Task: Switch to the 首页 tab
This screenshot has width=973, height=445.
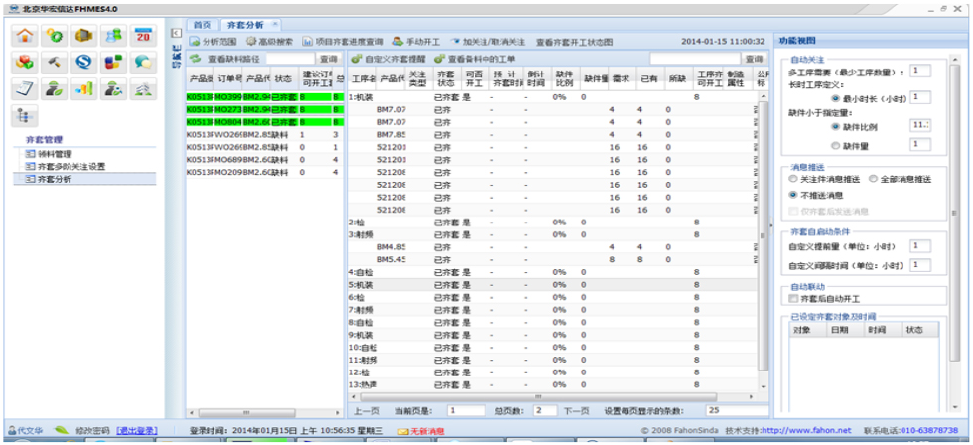Action: (x=203, y=23)
